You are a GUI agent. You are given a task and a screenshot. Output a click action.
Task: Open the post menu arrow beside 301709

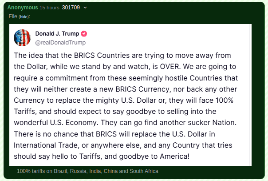(x=85, y=8)
